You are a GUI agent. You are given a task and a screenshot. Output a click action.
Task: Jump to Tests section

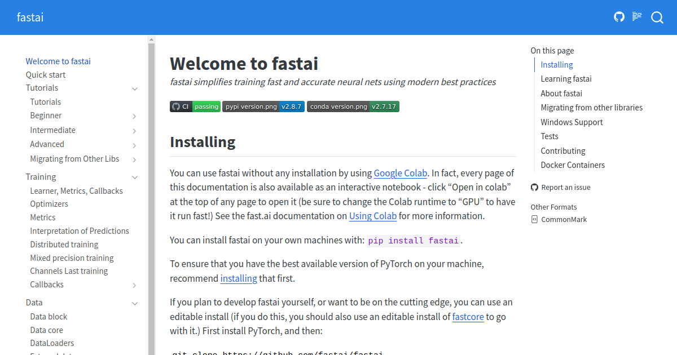[549, 136]
